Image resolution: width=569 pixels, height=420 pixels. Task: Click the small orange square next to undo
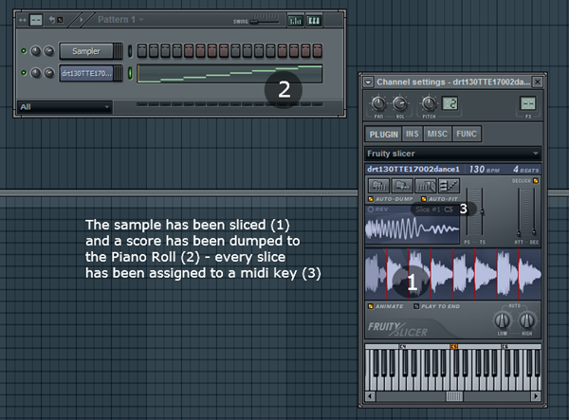pos(61,20)
